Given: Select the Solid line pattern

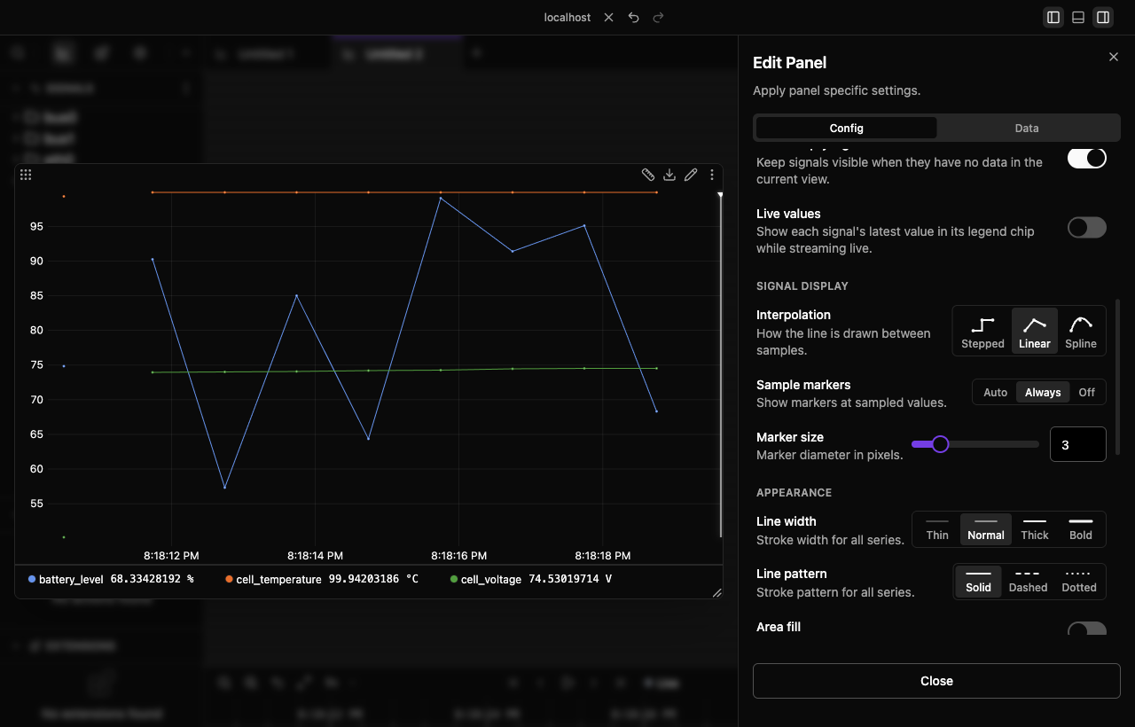Looking at the screenshot, I should tap(979, 581).
